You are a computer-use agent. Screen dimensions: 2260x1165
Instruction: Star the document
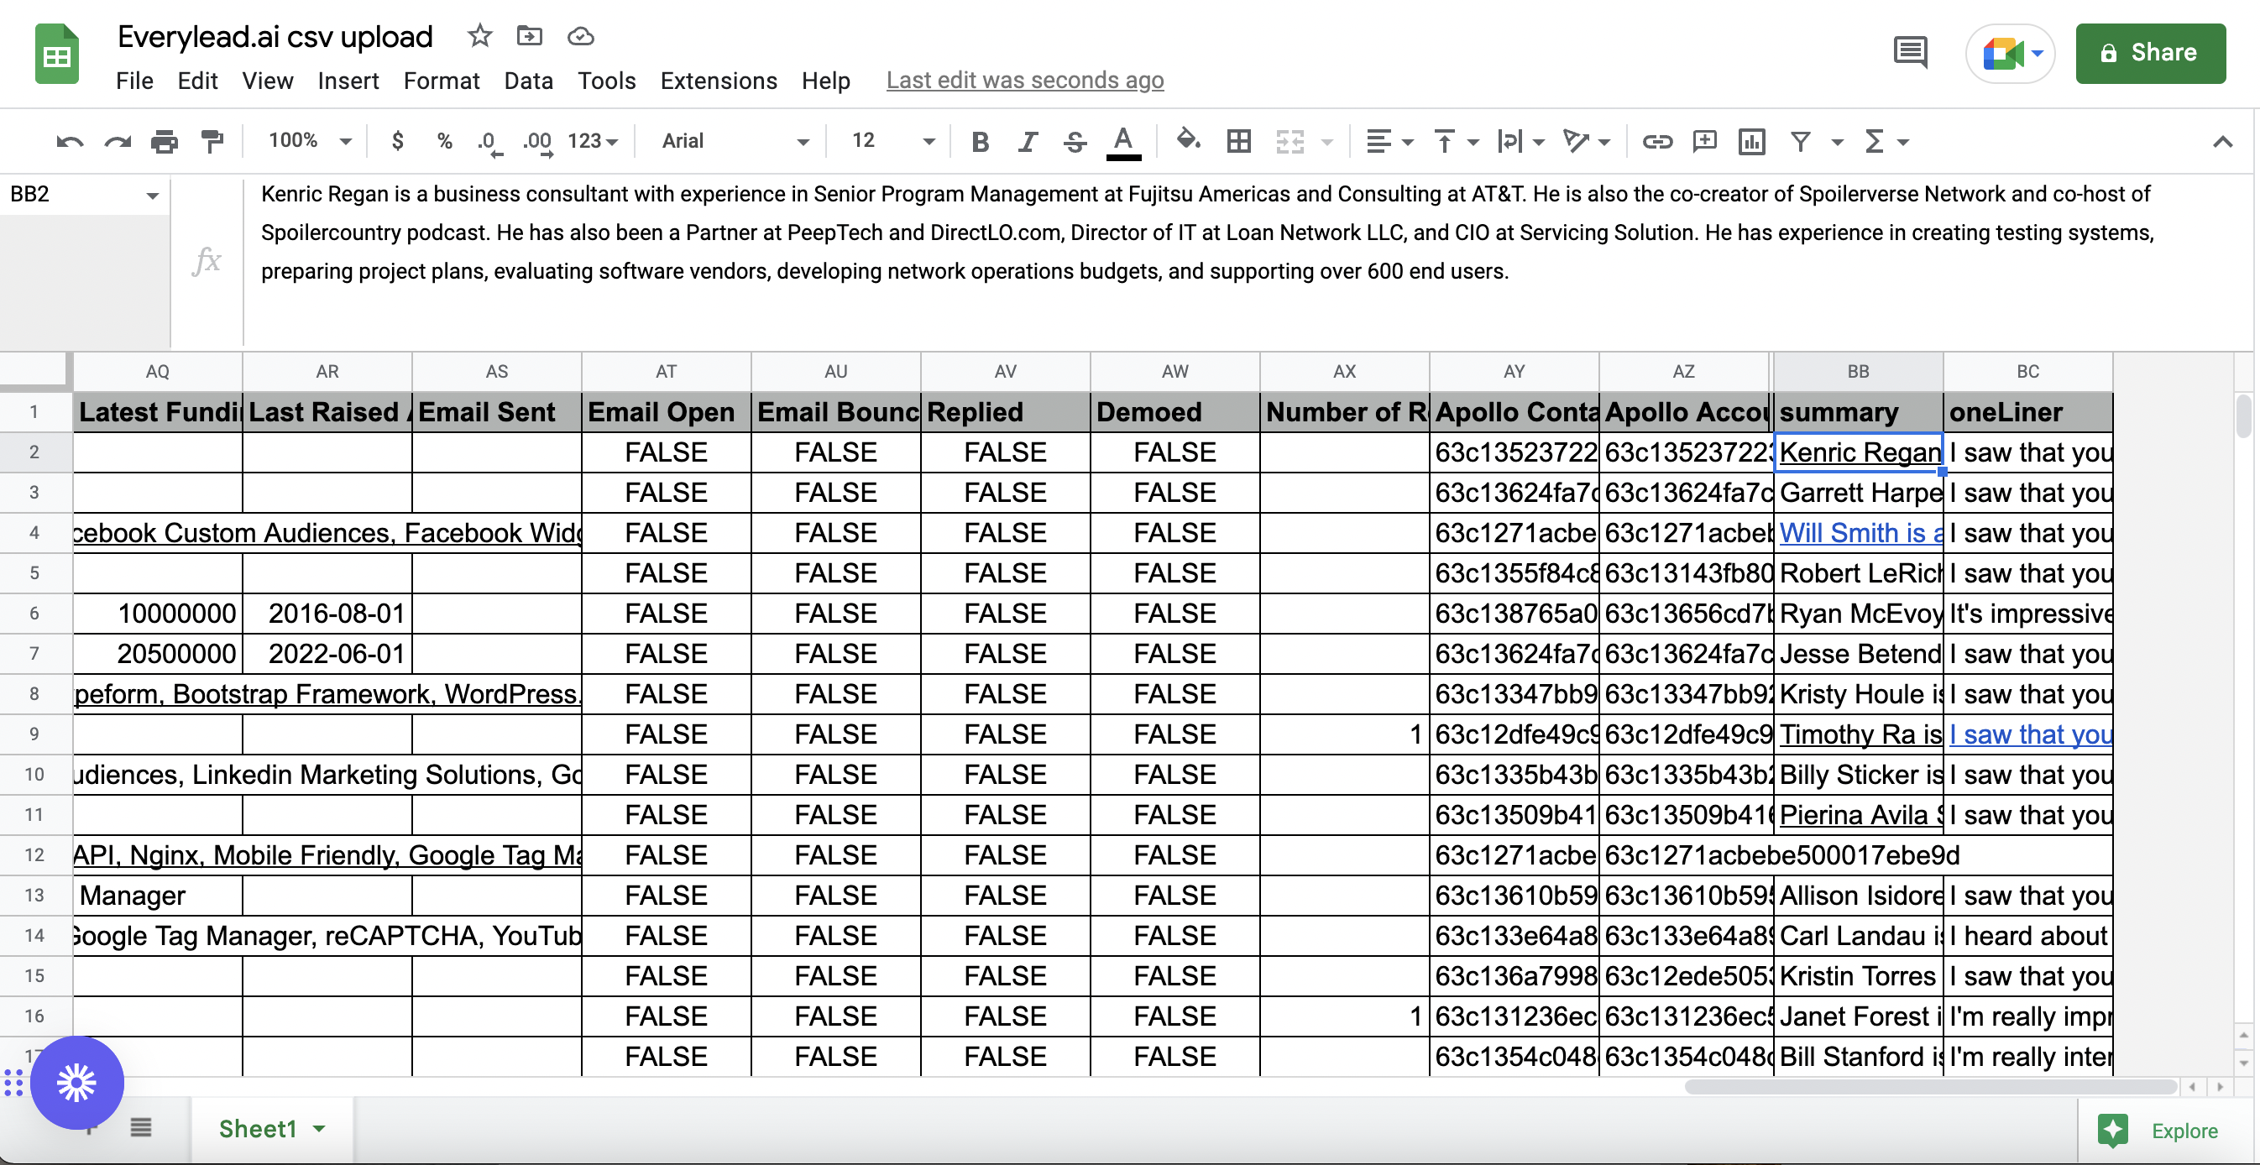(x=479, y=36)
